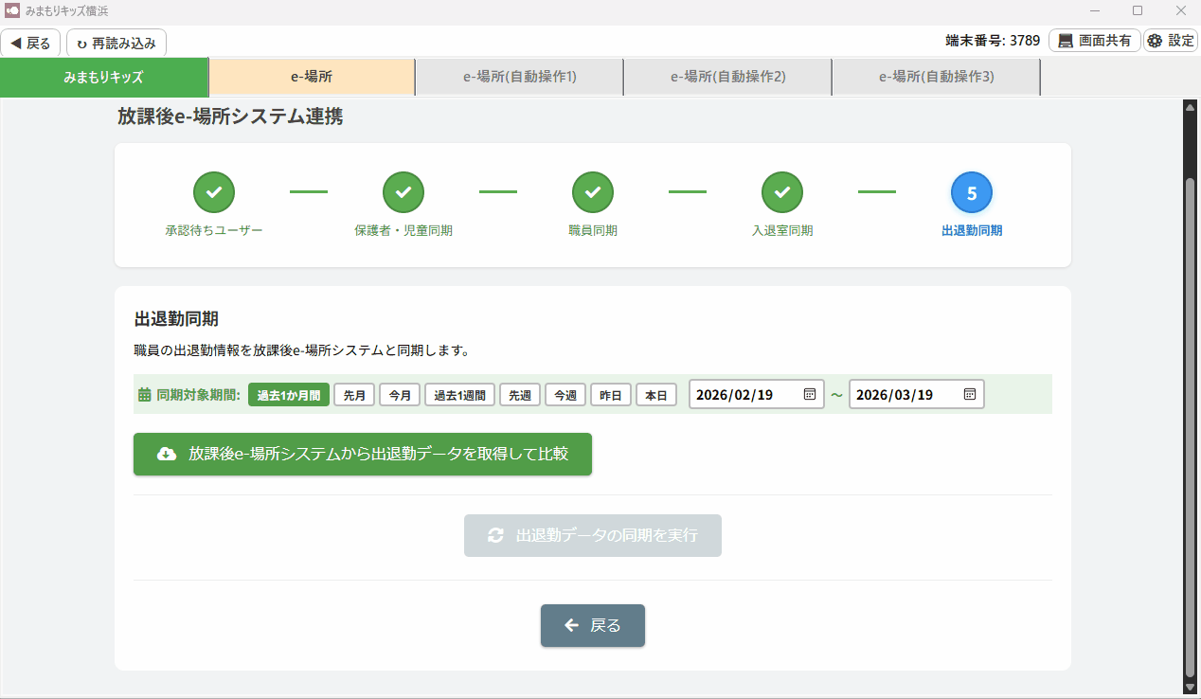
Task: Select the 今週 period option
Action: pyautogui.click(x=565, y=395)
